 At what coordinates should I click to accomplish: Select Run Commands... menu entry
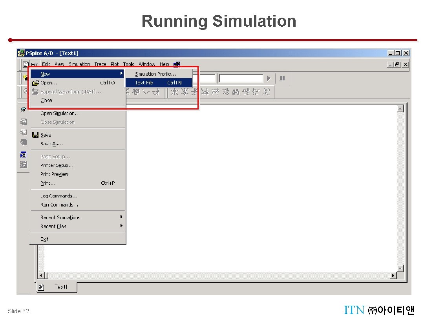[77, 205]
